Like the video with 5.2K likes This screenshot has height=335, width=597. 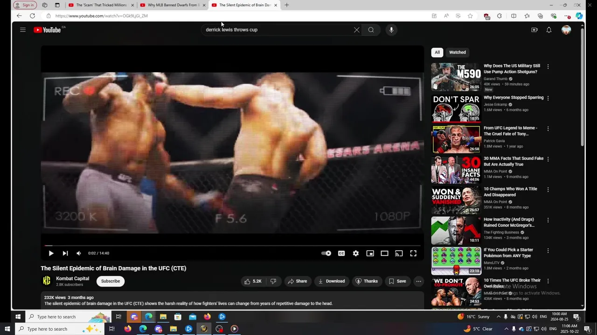tap(252, 281)
